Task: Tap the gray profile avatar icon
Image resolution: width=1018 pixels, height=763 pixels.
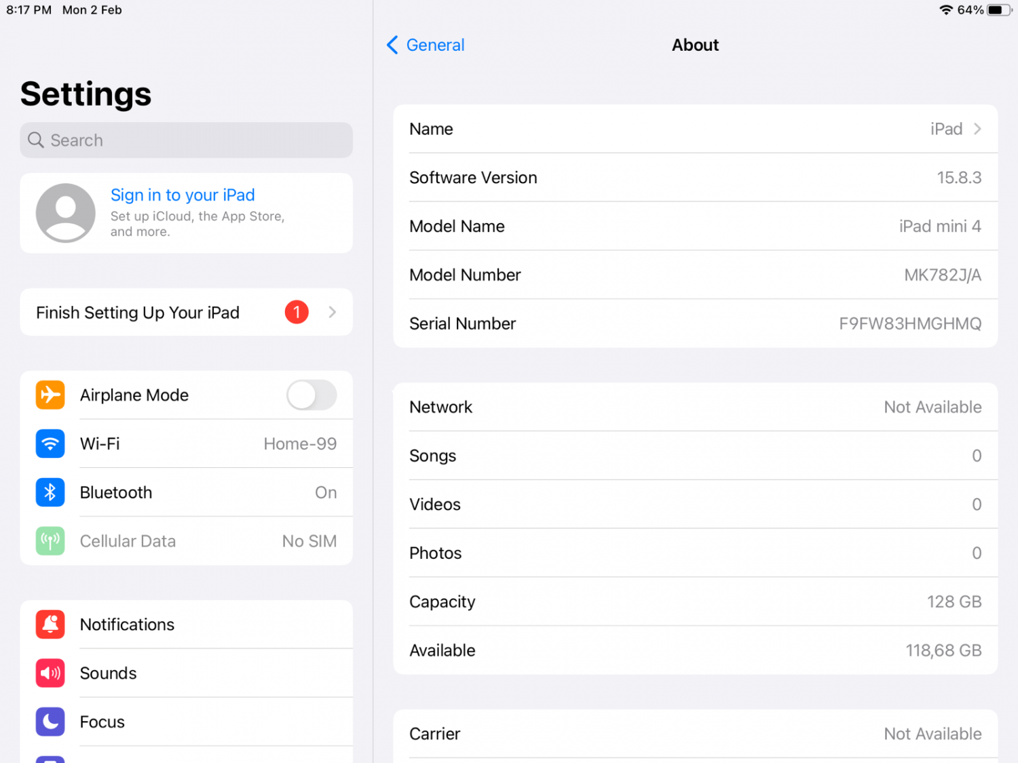Action: click(x=66, y=213)
